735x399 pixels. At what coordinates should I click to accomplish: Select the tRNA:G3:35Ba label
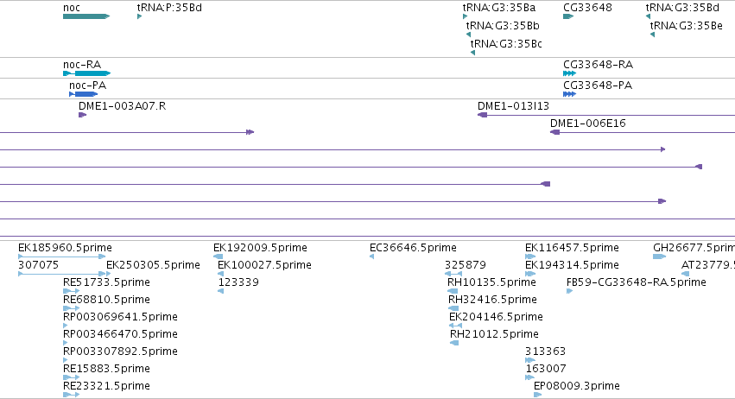pyautogui.click(x=498, y=8)
